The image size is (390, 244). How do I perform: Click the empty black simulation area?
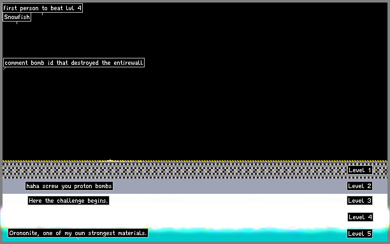pyautogui.click(x=224, y=99)
